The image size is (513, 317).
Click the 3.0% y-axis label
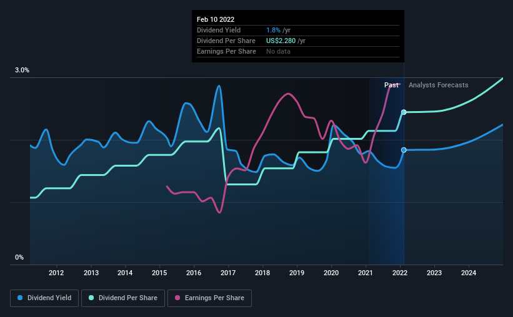(22, 71)
